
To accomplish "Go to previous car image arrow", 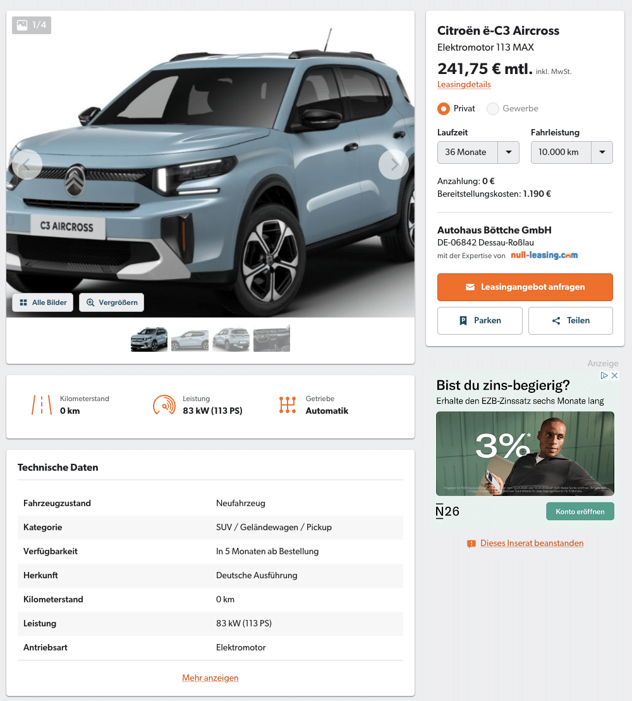I will click(27, 164).
